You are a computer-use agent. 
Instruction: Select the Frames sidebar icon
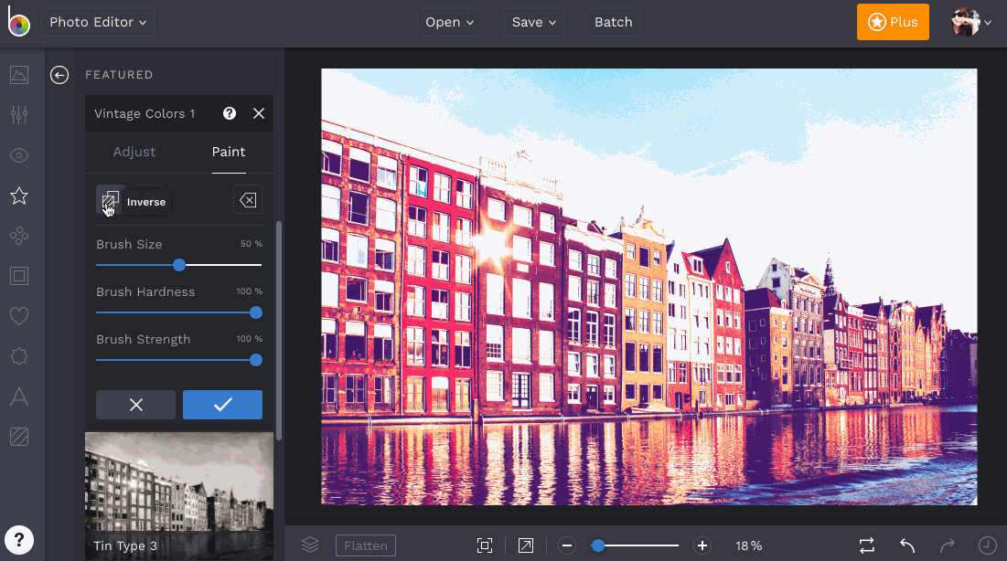[x=19, y=276]
